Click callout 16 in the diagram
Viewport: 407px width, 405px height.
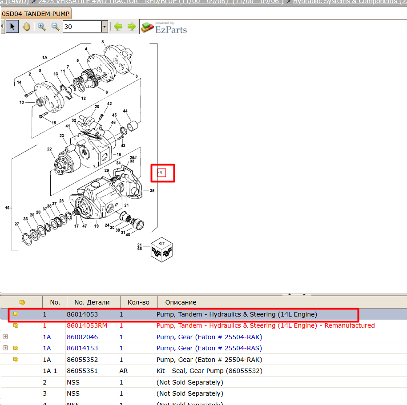(7, 208)
